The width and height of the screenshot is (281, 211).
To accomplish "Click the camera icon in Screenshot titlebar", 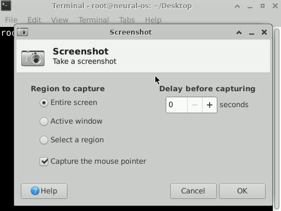I will (23, 32).
